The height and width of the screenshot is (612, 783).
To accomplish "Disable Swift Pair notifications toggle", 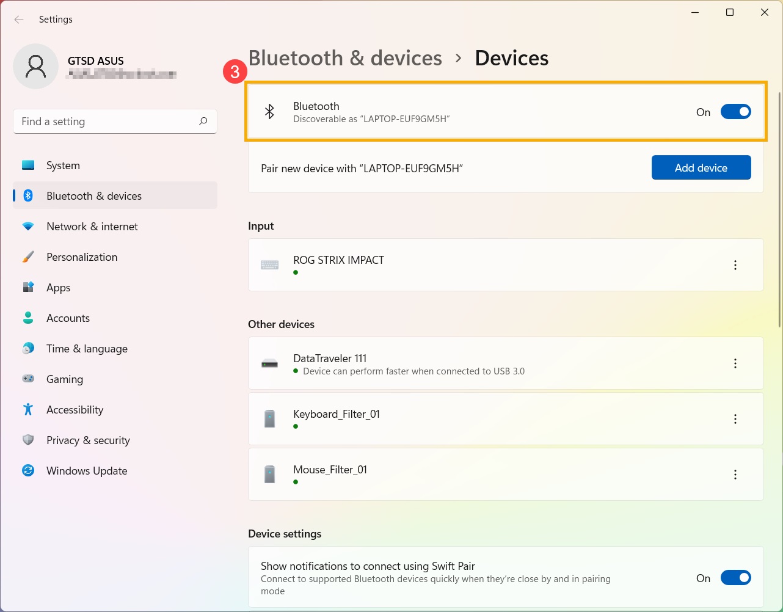I will pyautogui.click(x=735, y=578).
